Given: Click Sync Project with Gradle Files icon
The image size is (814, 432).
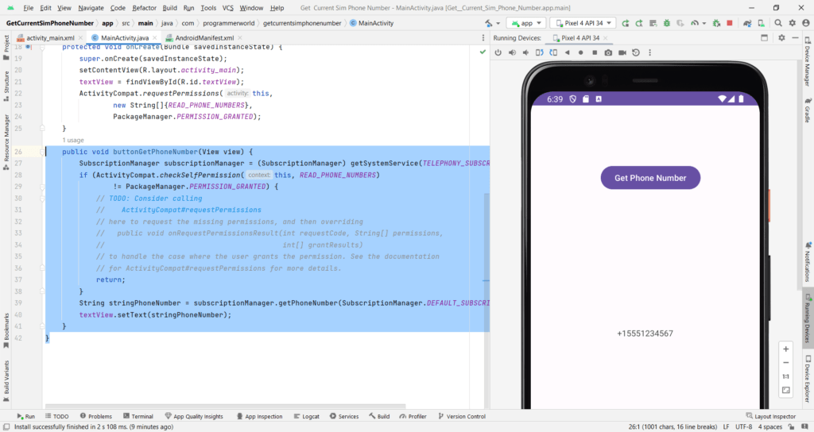Looking at the screenshot, I should (x=747, y=23).
